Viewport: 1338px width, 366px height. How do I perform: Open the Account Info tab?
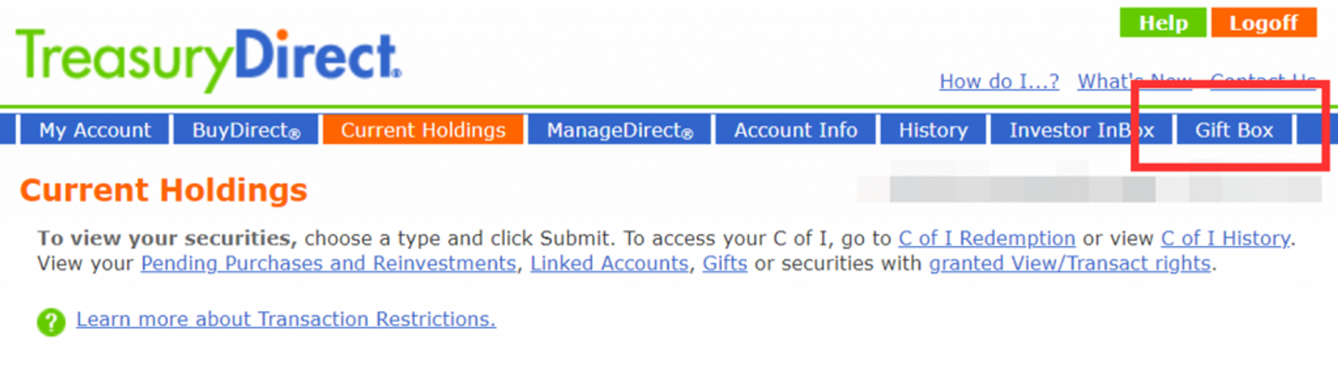(x=795, y=130)
